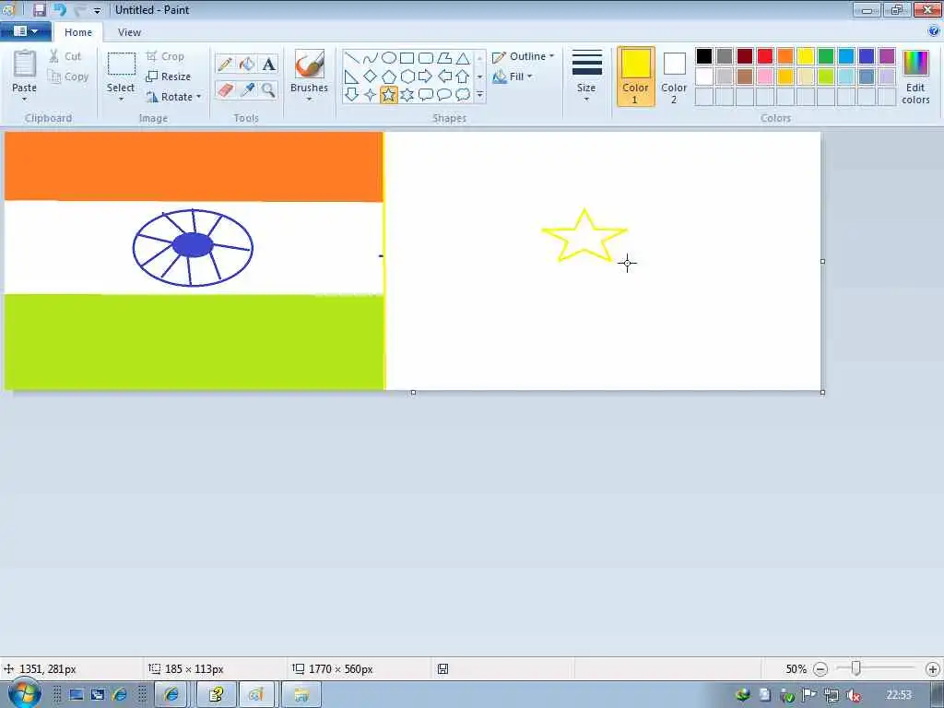The image size is (944, 708).
Task: Choose the Up arrow shape
Action: [x=463, y=77]
